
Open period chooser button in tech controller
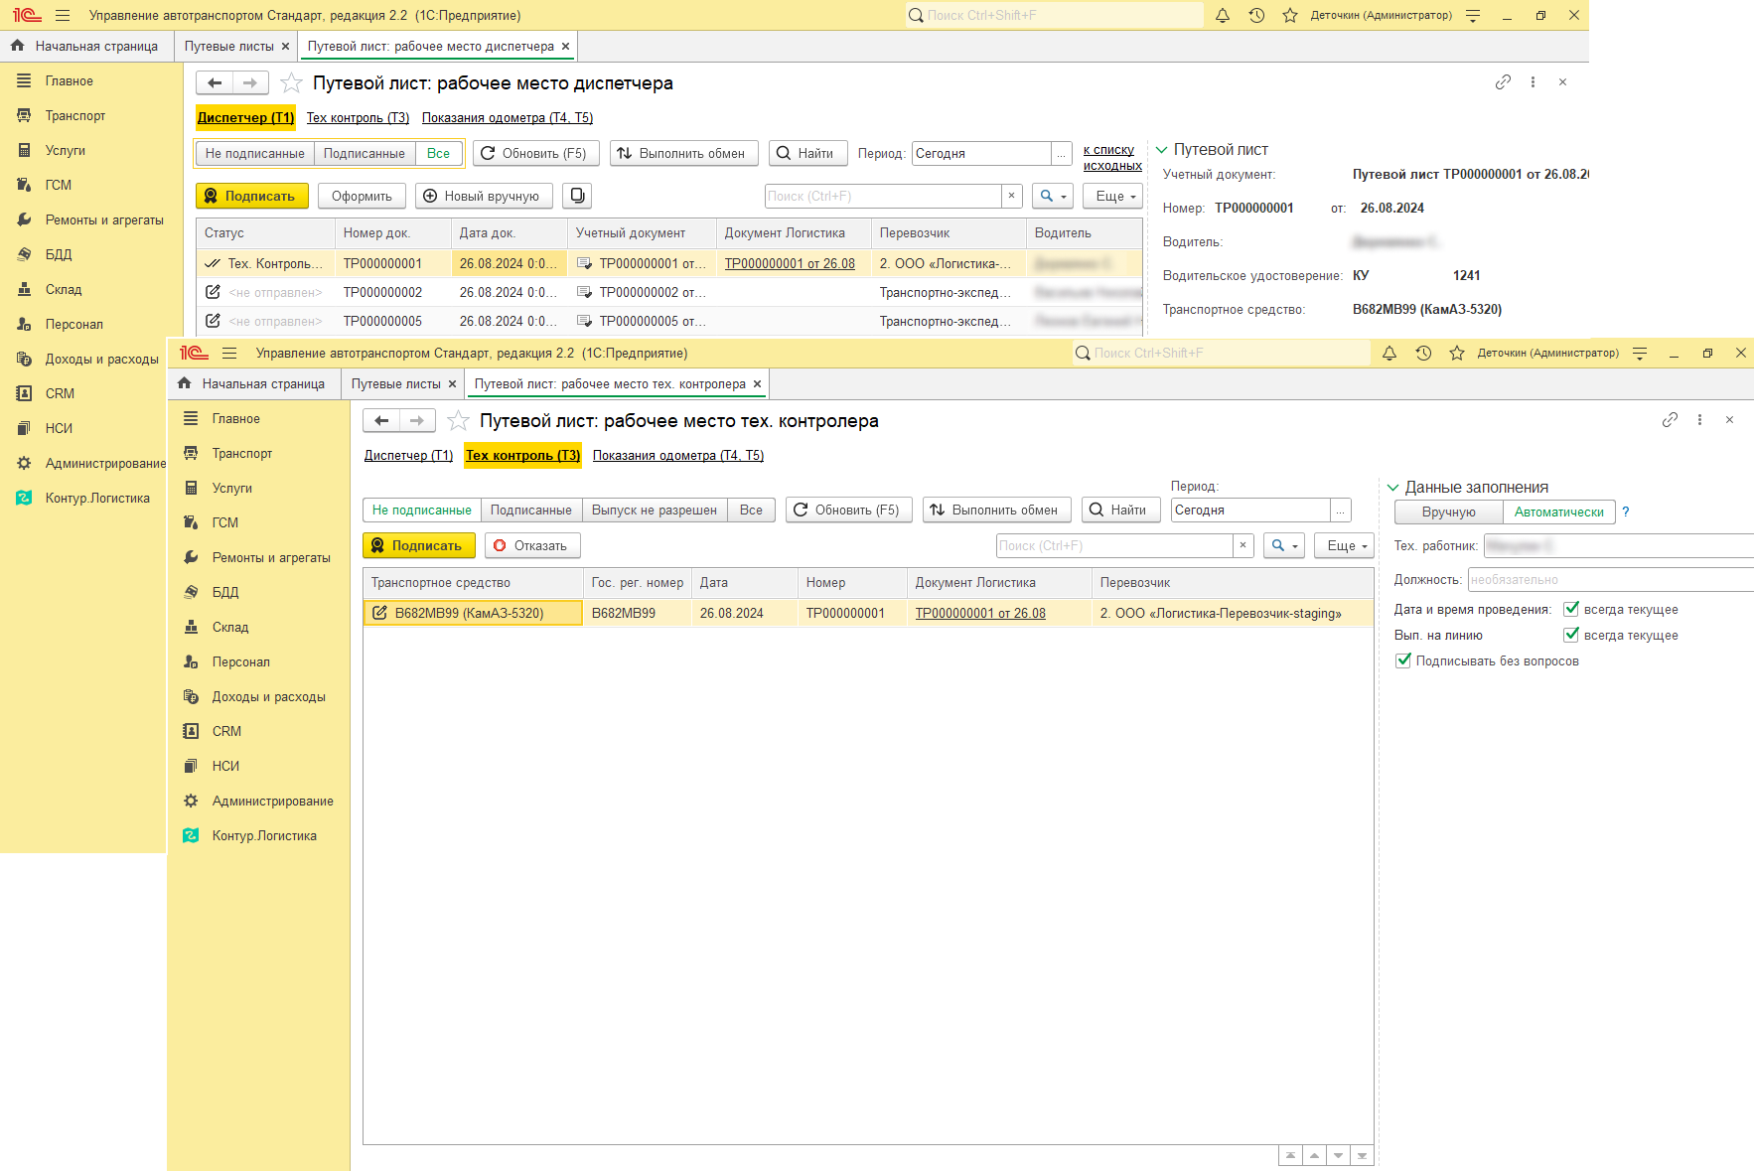click(1341, 511)
